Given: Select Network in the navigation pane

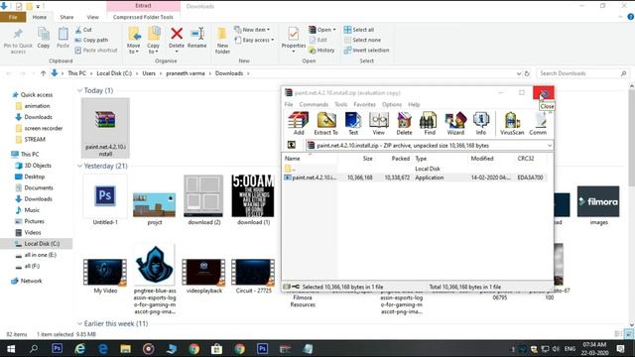Looking at the screenshot, I should (x=31, y=281).
